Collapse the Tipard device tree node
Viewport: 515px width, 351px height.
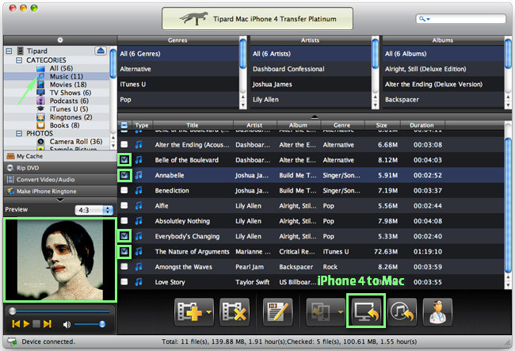point(9,51)
